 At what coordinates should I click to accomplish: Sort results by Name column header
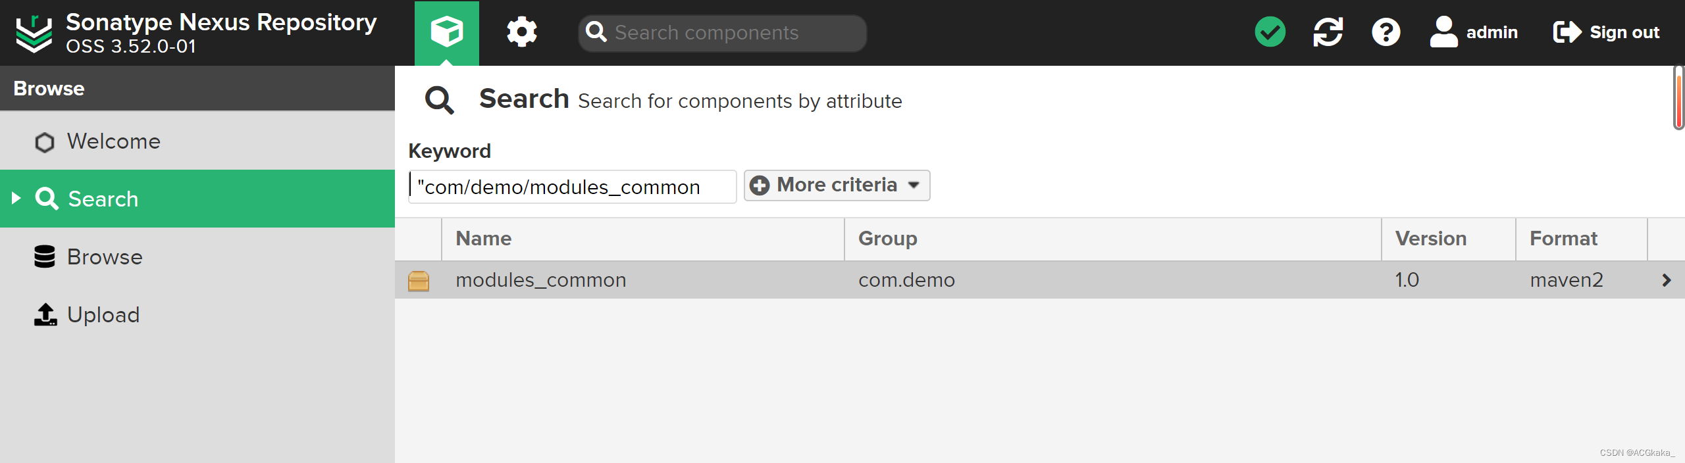tap(484, 239)
